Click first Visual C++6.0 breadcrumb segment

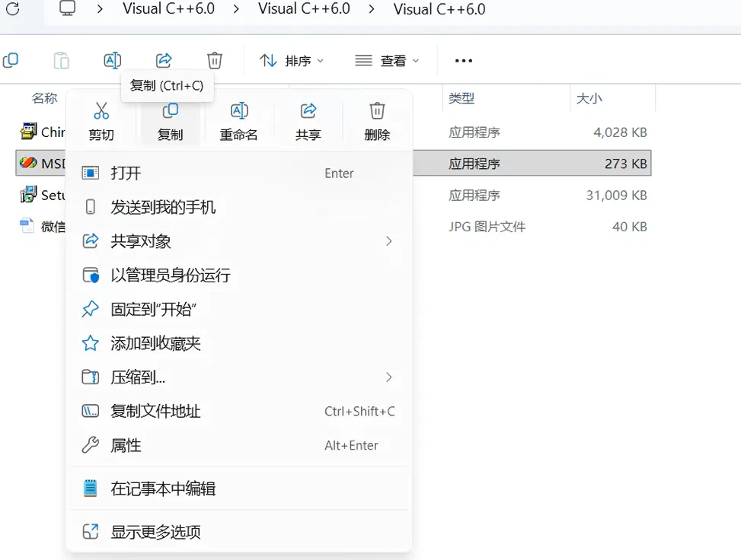click(x=169, y=8)
